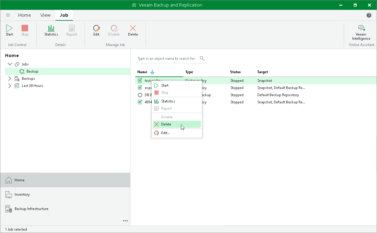This screenshot has width=377, height=233.
Task: Choose Stop in the context menu
Action: (x=177, y=93)
